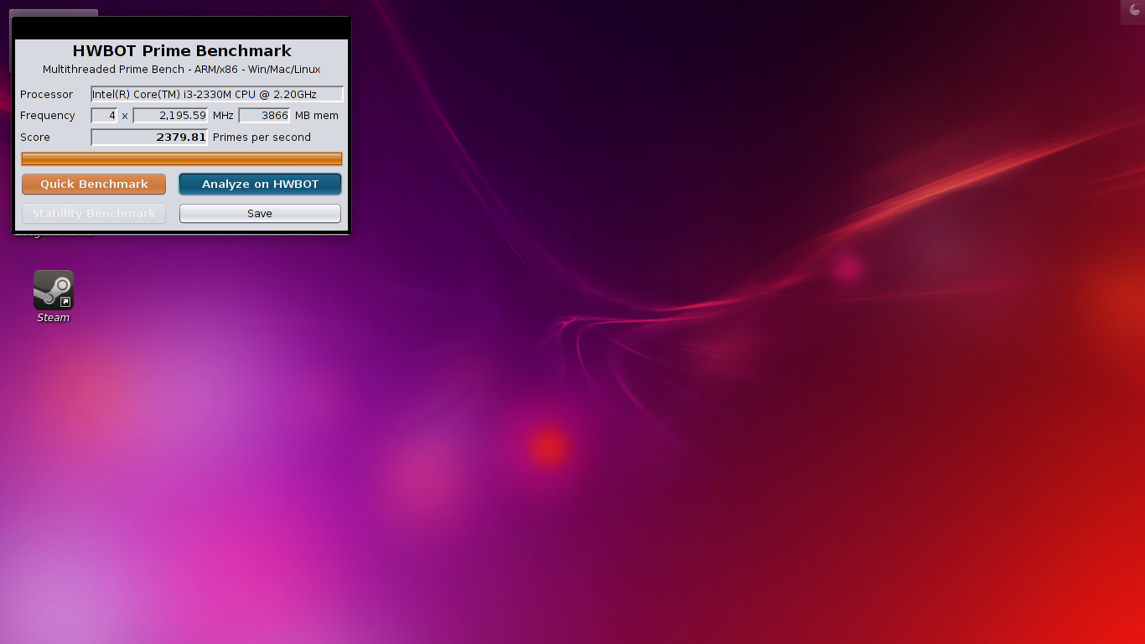Screen dimensions: 1145x644
Task: Click the HWBOT Prime Benchmark heading
Action: pyautogui.click(x=182, y=51)
